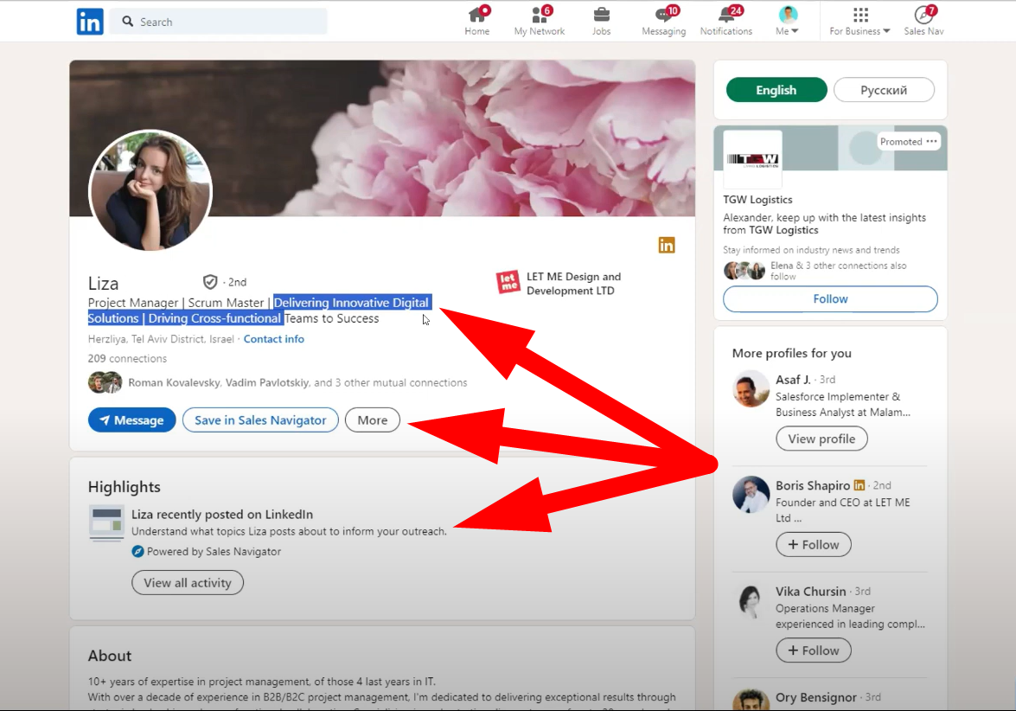Viewport: 1016px width, 711px height.
Task: Switch profile language to English
Action: click(x=776, y=90)
